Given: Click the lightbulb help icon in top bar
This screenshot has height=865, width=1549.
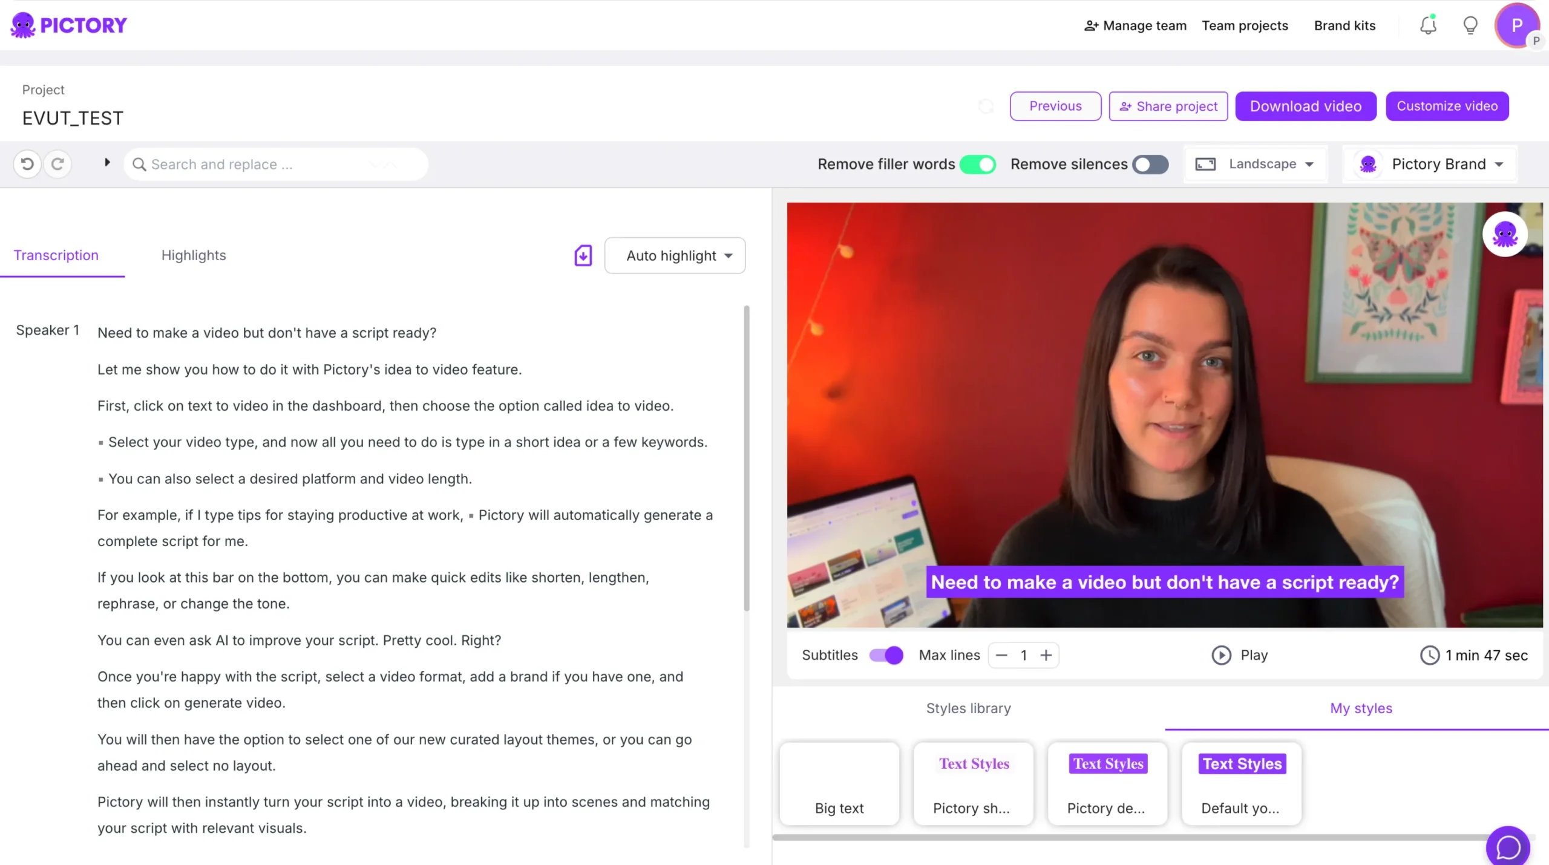Looking at the screenshot, I should (x=1470, y=25).
